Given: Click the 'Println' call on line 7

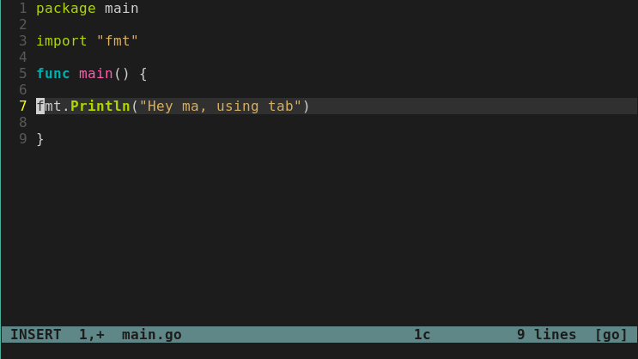Looking at the screenshot, I should (x=100, y=106).
